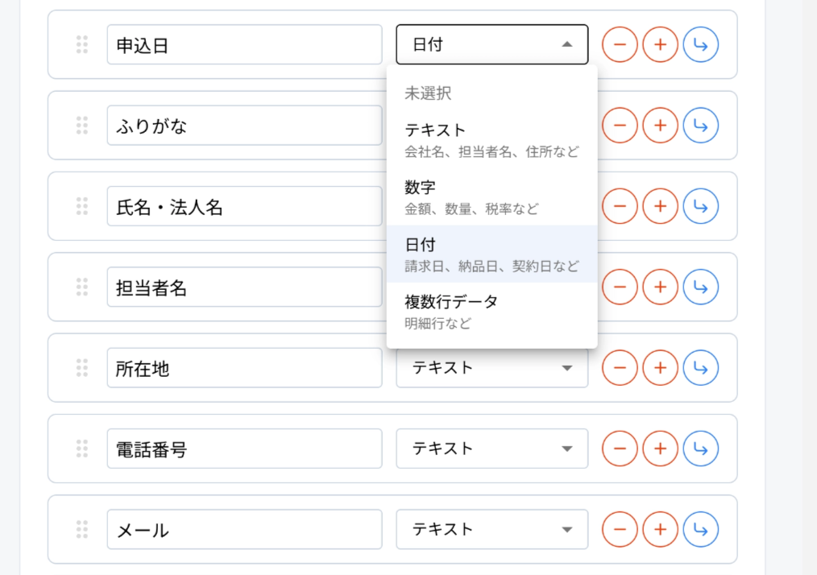Click the drag handle beside 所在地

click(x=81, y=368)
